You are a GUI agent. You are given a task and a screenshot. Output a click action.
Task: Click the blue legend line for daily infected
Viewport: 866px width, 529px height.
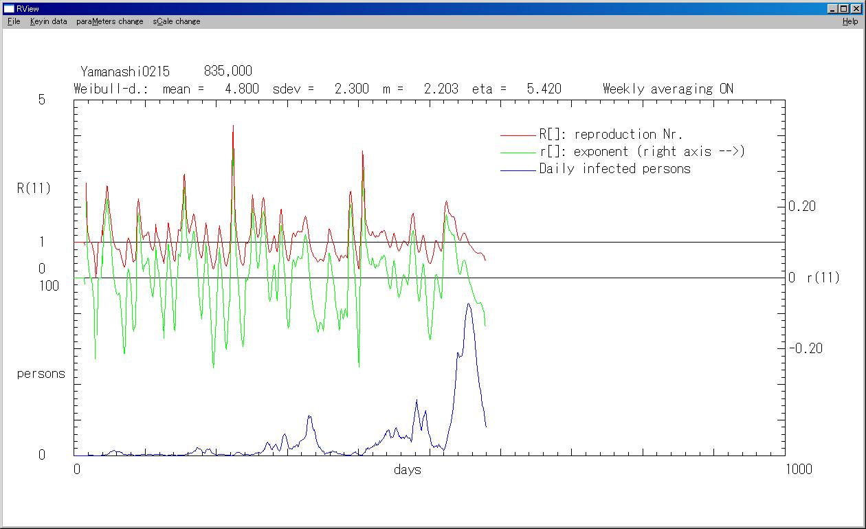pos(518,169)
